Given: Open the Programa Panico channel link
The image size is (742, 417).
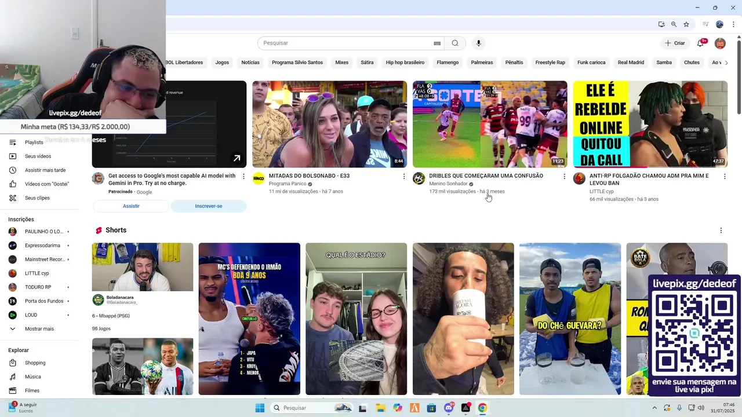Looking at the screenshot, I should [288, 184].
